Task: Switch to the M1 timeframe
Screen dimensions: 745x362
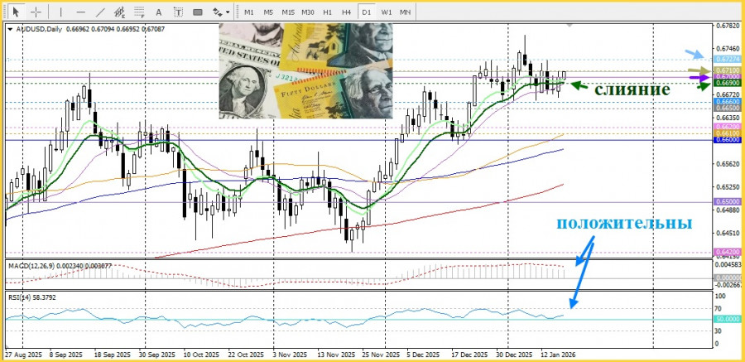Action: pyautogui.click(x=249, y=12)
